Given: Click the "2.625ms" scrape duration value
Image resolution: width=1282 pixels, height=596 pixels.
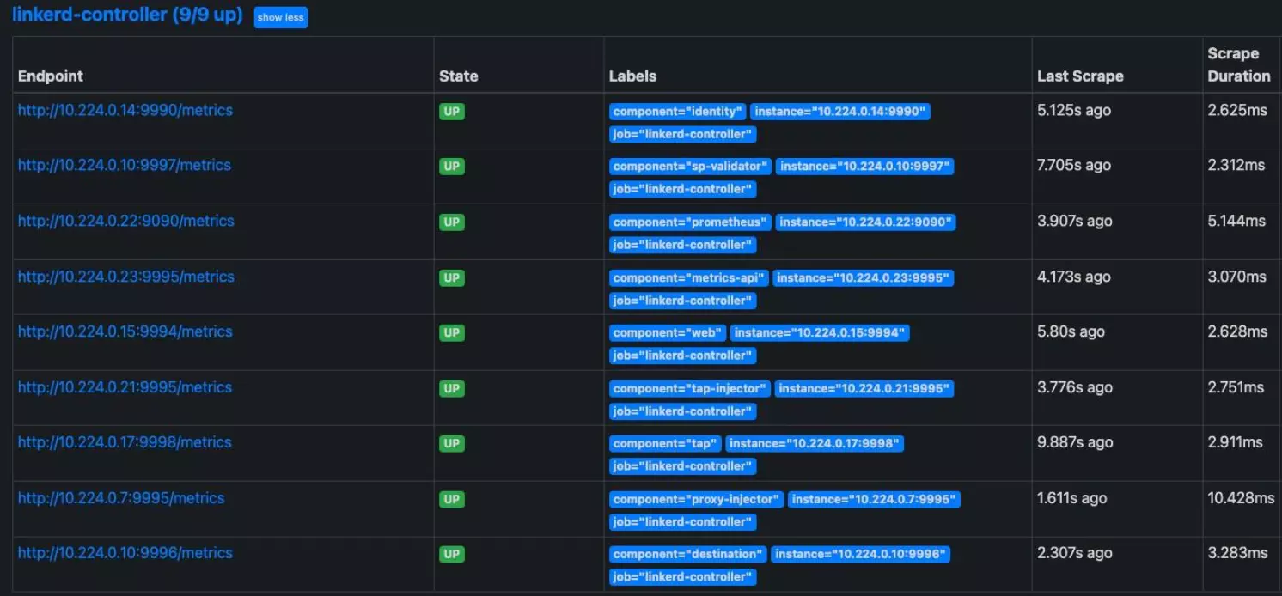Looking at the screenshot, I should coord(1237,110).
